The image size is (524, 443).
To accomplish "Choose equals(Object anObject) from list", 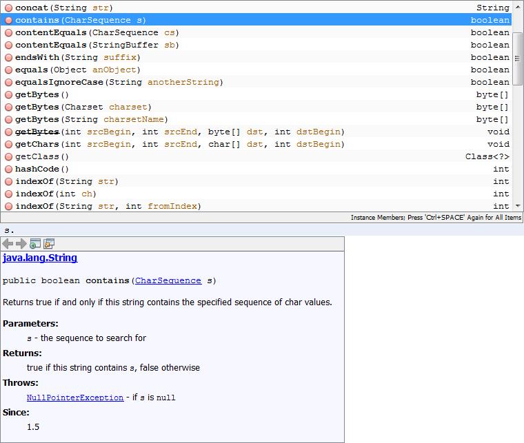I will click(x=256, y=70).
